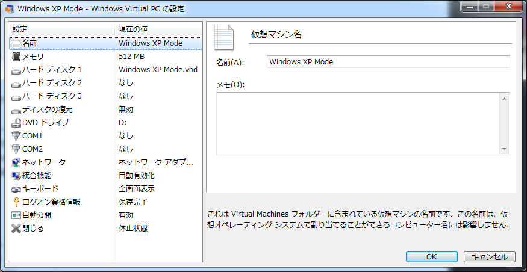Open the ログオン資格情報 setting
This screenshot has width=527, height=272.
tap(105, 202)
